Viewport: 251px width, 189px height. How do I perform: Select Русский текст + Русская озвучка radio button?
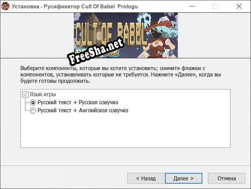[x=33, y=103]
